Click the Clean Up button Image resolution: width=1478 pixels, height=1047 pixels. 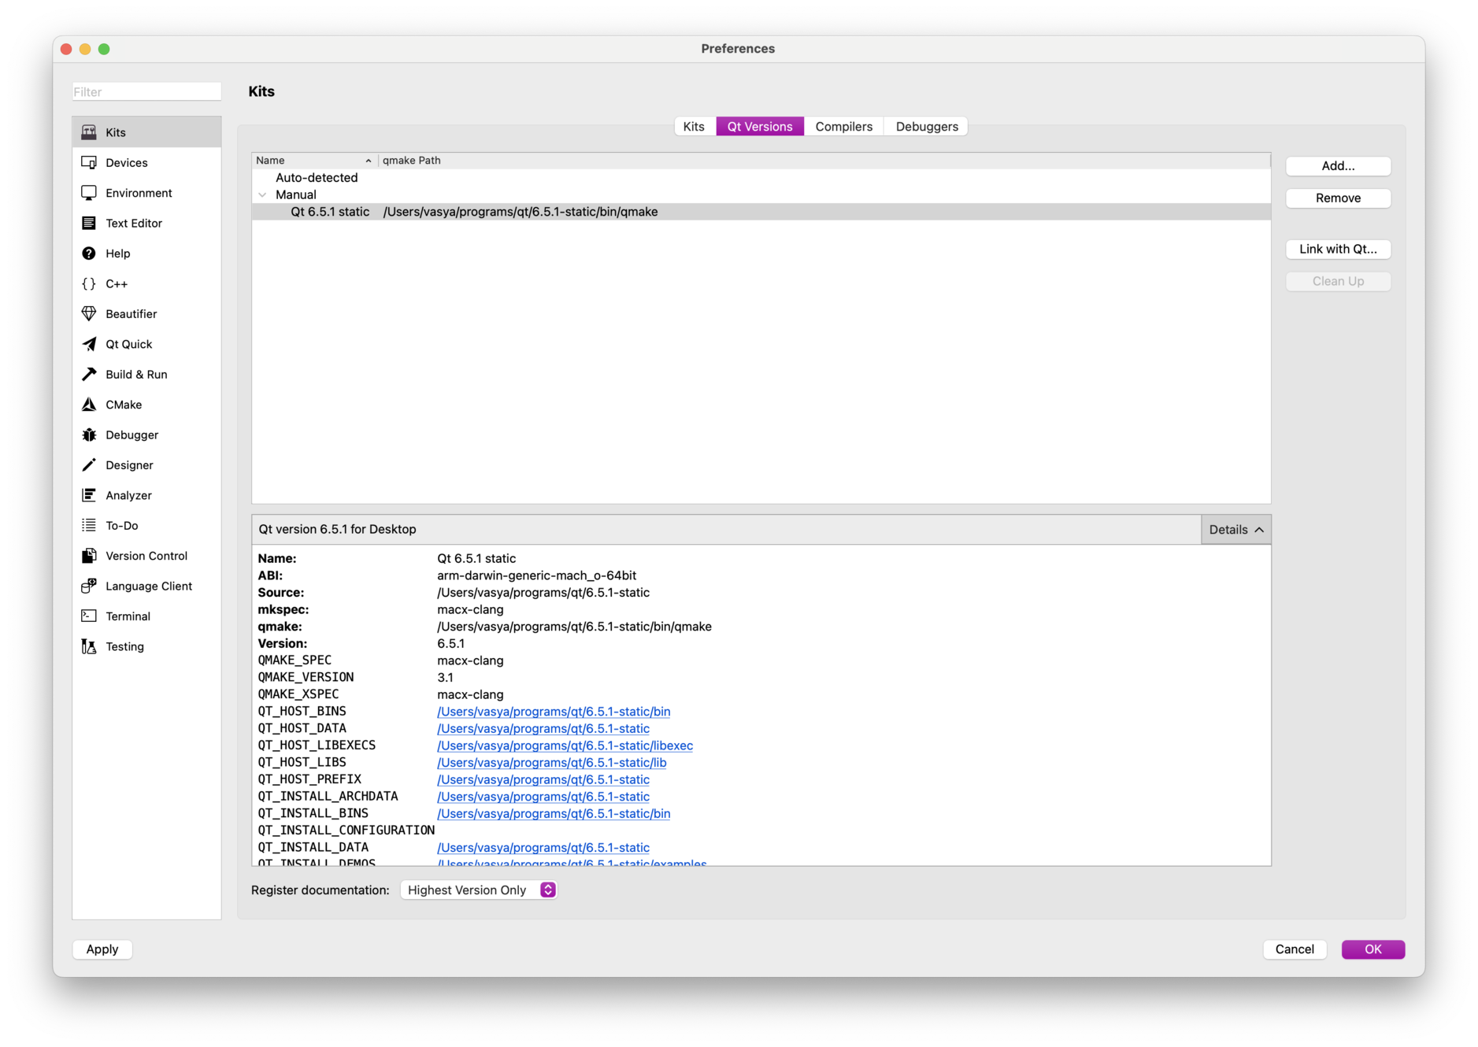[1338, 281]
